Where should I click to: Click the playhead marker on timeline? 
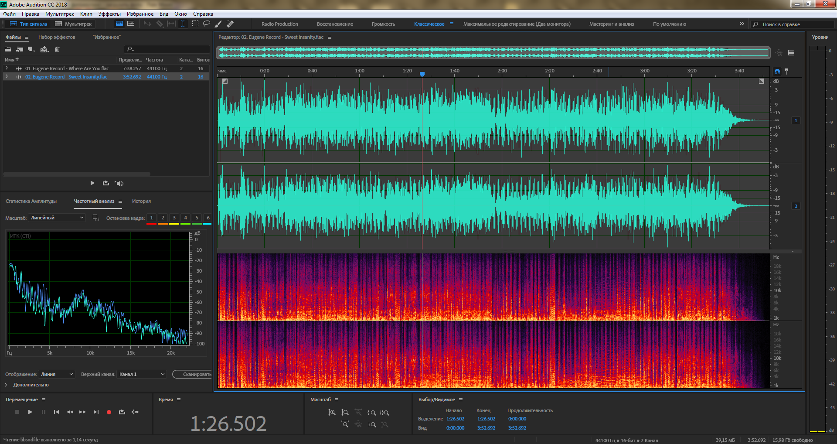(x=422, y=74)
